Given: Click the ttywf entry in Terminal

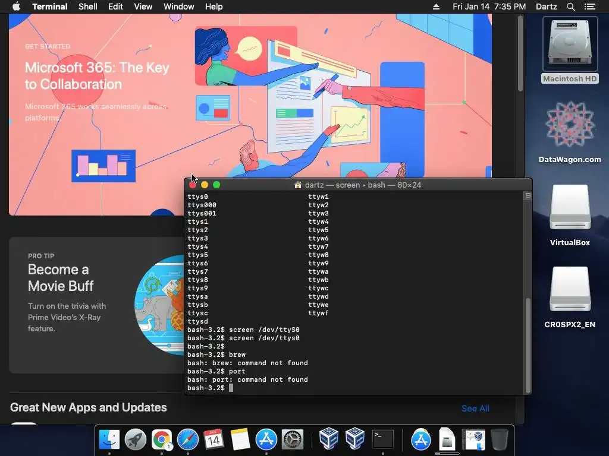Looking at the screenshot, I should tap(318, 313).
